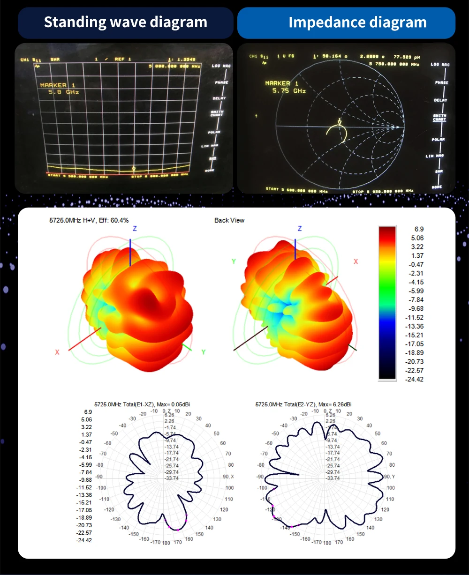Image resolution: width=469 pixels, height=575 pixels.
Task: Click the marker triangle on the Smith chart
Action: (x=340, y=123)
